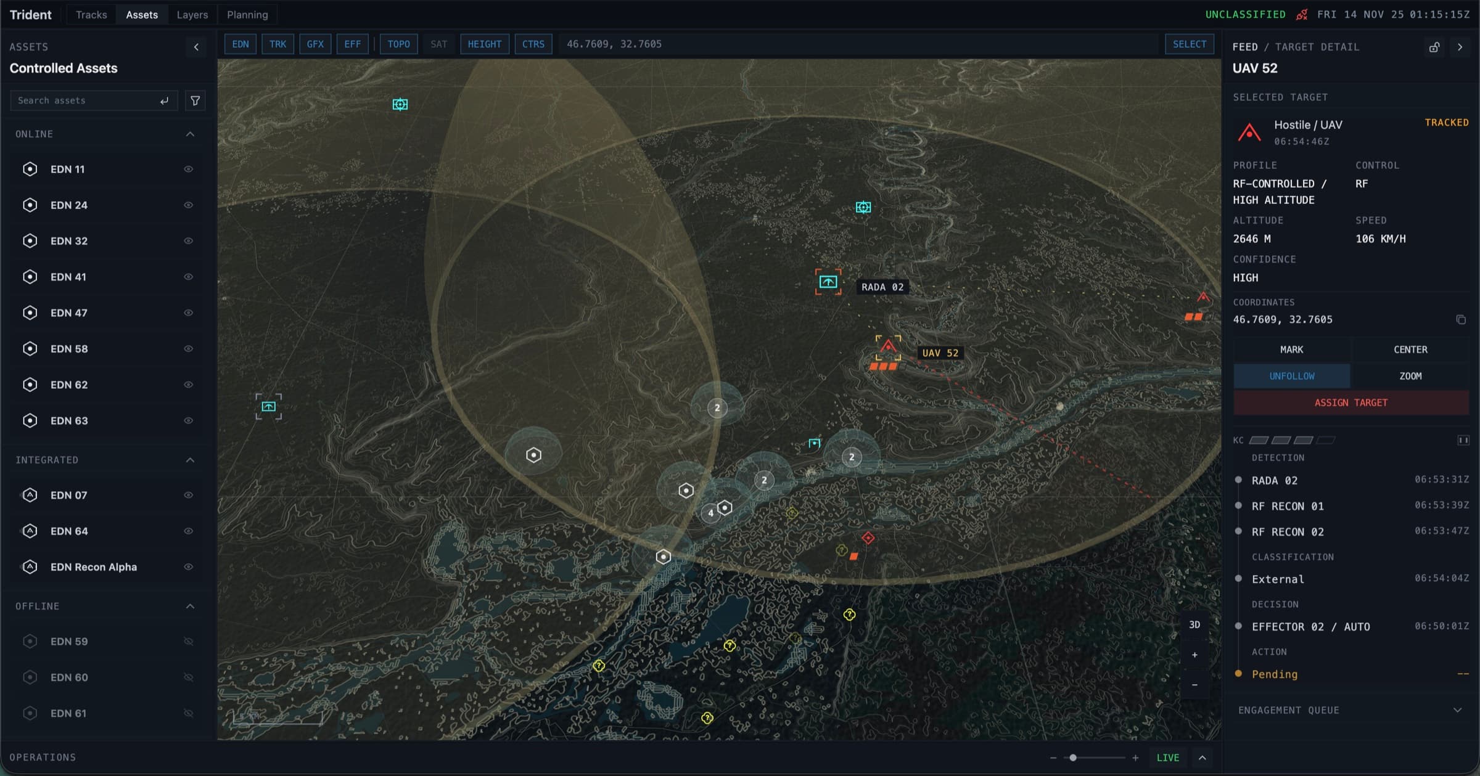Toggle visibility of EDN 63
This screenshot has width=1480, height=776.
pyautogui.click(x=189, y=421)
